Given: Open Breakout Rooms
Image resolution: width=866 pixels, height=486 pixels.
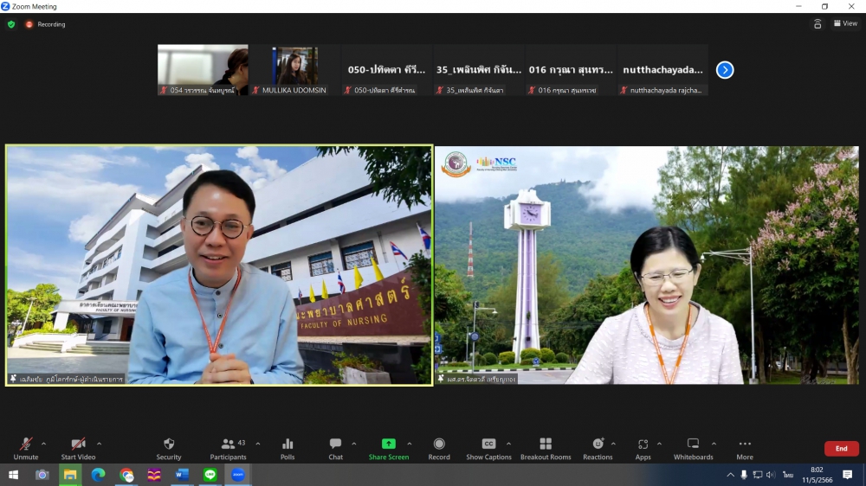Looking at the screenshot, I should coord(546,444).
